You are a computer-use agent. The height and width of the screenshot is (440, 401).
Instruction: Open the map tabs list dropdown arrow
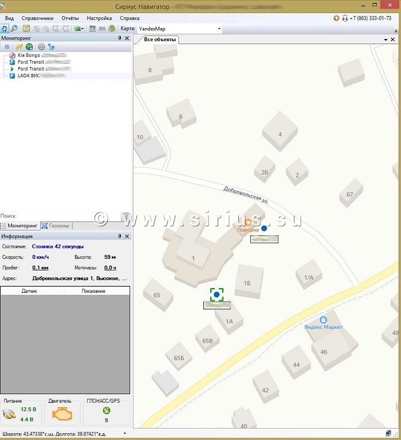coord(386,40)
